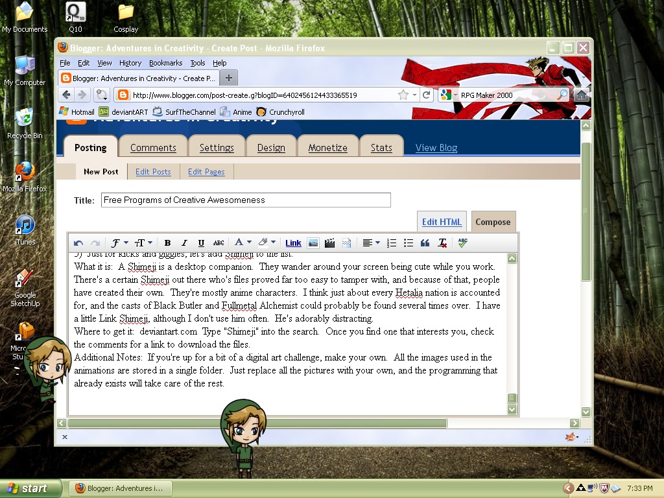This screenshot has width=664, height=498.
Task: Open the Q10 desktop shortcut
Action: point(75,17)
